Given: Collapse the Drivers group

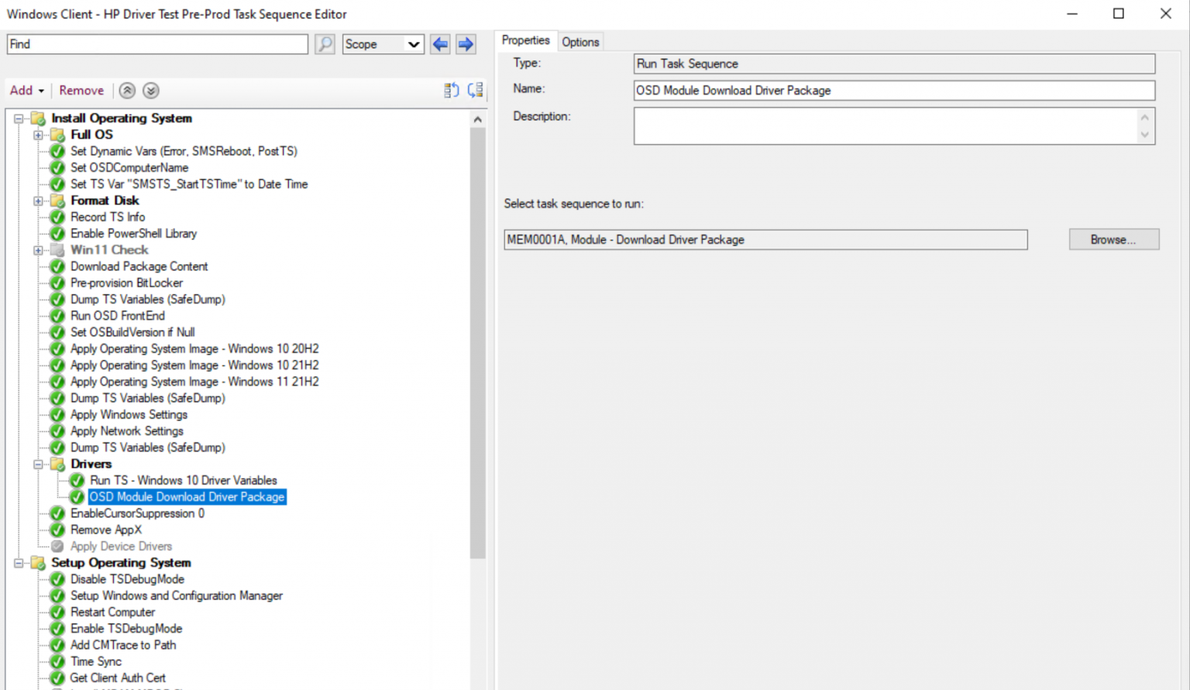Looking at the screenshot, I should click(x=38, y=464).
